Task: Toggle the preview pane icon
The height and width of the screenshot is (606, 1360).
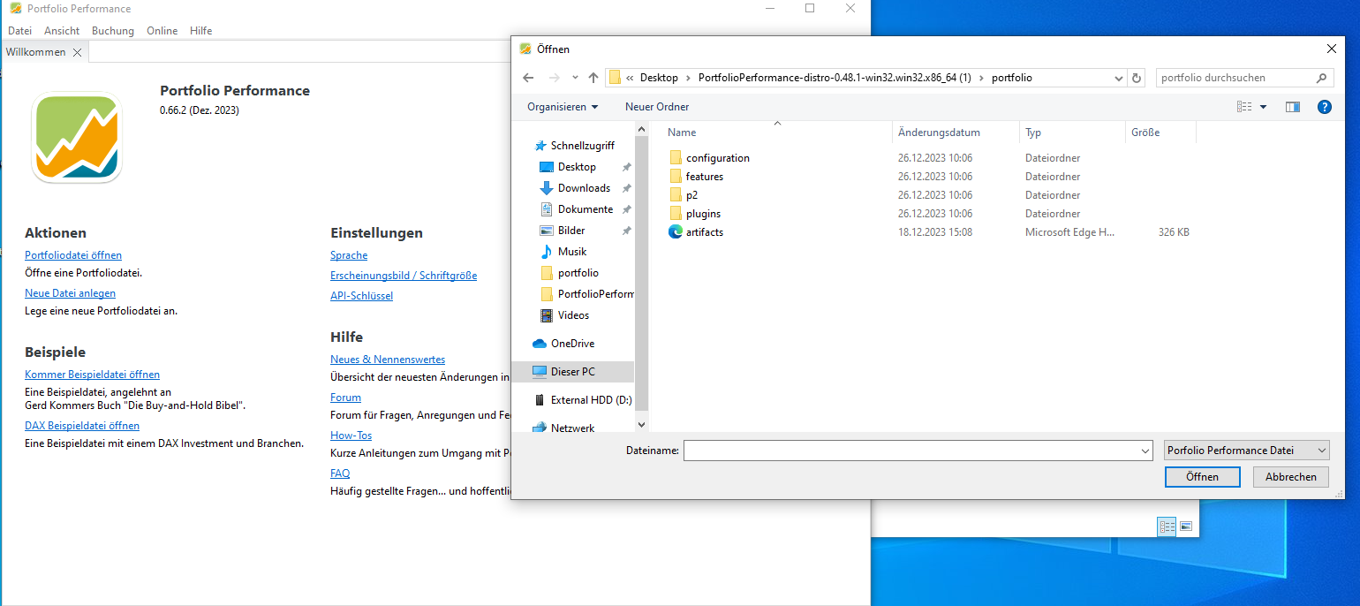Action: (x=1292, y=107)
